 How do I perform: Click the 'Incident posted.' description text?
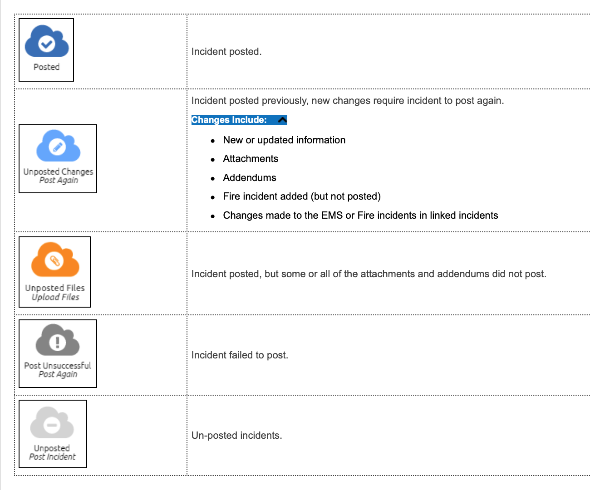226,52
